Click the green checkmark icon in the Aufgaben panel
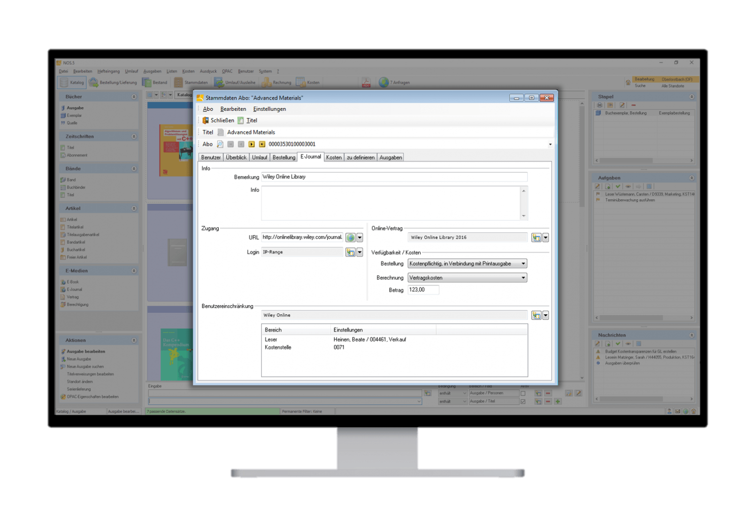The width and height of the screenshot is (751, 526). point(618,186)
